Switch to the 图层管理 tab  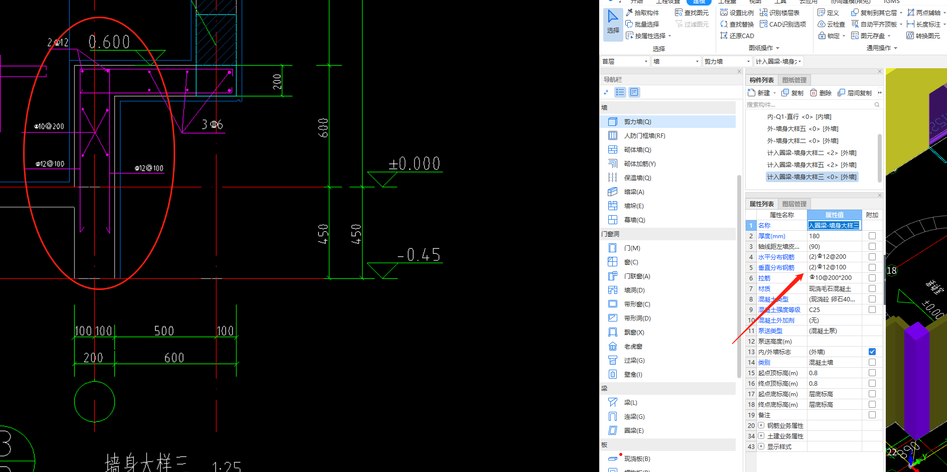[x=794, y=204]
